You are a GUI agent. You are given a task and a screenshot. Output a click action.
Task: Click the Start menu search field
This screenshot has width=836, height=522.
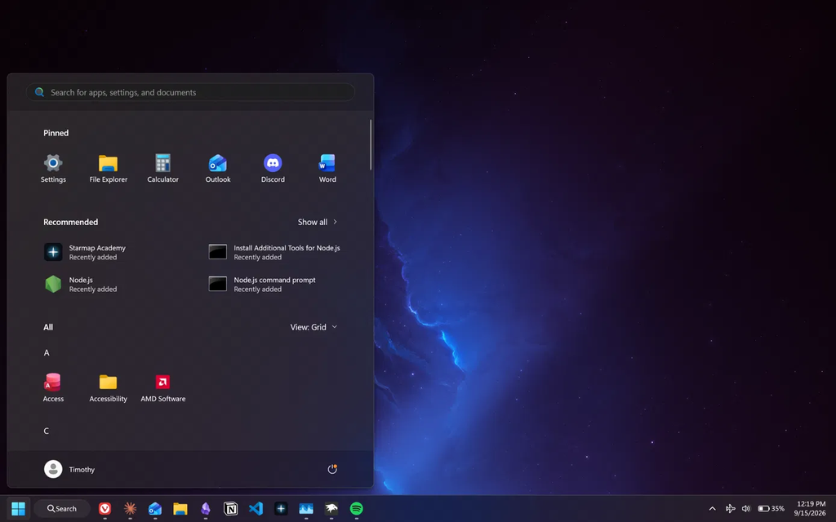click(190, 92)
